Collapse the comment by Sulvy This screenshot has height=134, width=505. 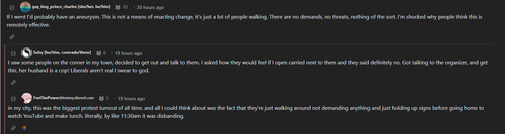(14, 53)
